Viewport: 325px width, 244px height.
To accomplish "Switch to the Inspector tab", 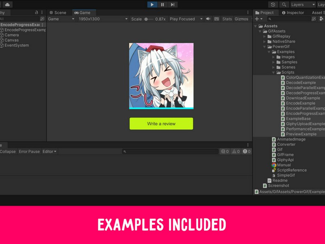I will [x=293, y=13].
